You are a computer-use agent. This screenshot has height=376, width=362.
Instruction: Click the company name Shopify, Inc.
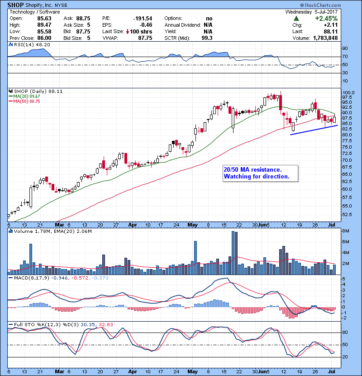click(39, 5)
